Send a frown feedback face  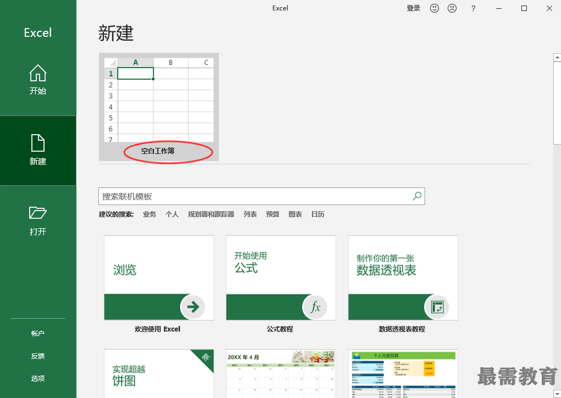click(452, 8)
